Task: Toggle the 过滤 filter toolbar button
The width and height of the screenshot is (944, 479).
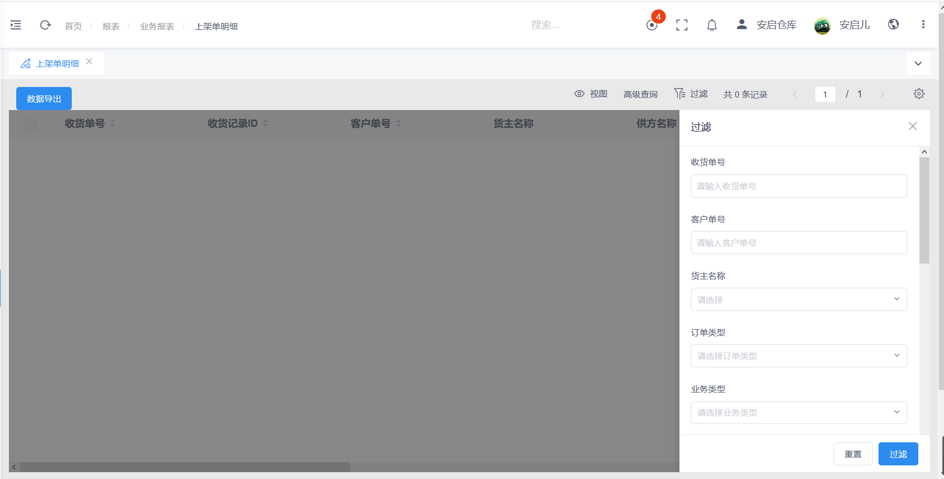Action: 691,94
